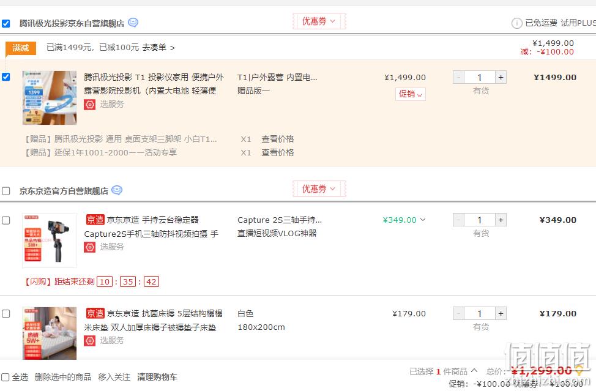Uncheck the 腾讯极光投影 T1 projector item
The image size is (596, 391).
coord(6,76)
